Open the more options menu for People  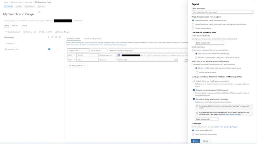point(57,43)
